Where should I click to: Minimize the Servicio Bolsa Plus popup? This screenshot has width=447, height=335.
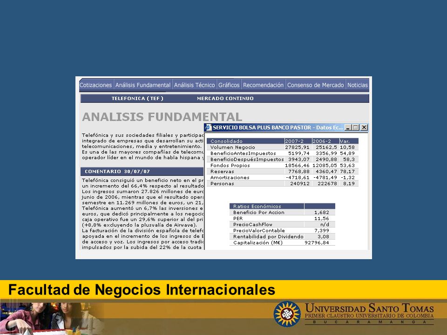(348, 127)
